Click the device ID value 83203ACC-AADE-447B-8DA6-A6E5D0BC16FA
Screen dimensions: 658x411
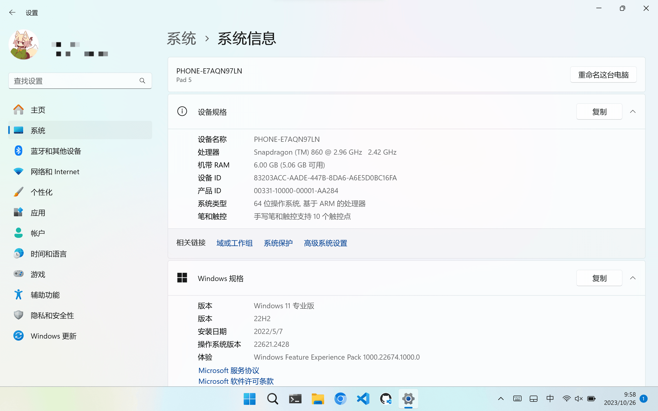pyautogui.click(x=325, y=178)
